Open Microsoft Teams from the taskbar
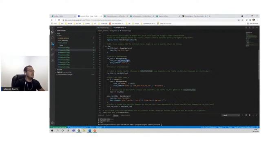261x147 pixels. [73, 131]
